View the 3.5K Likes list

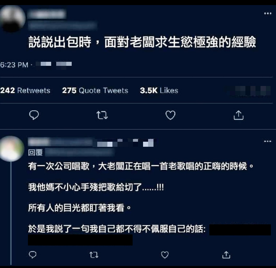pos(159,90)
